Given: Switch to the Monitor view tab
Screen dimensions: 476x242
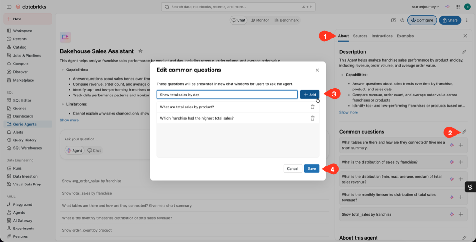Looking at the screenshot, I should (260, 20).
